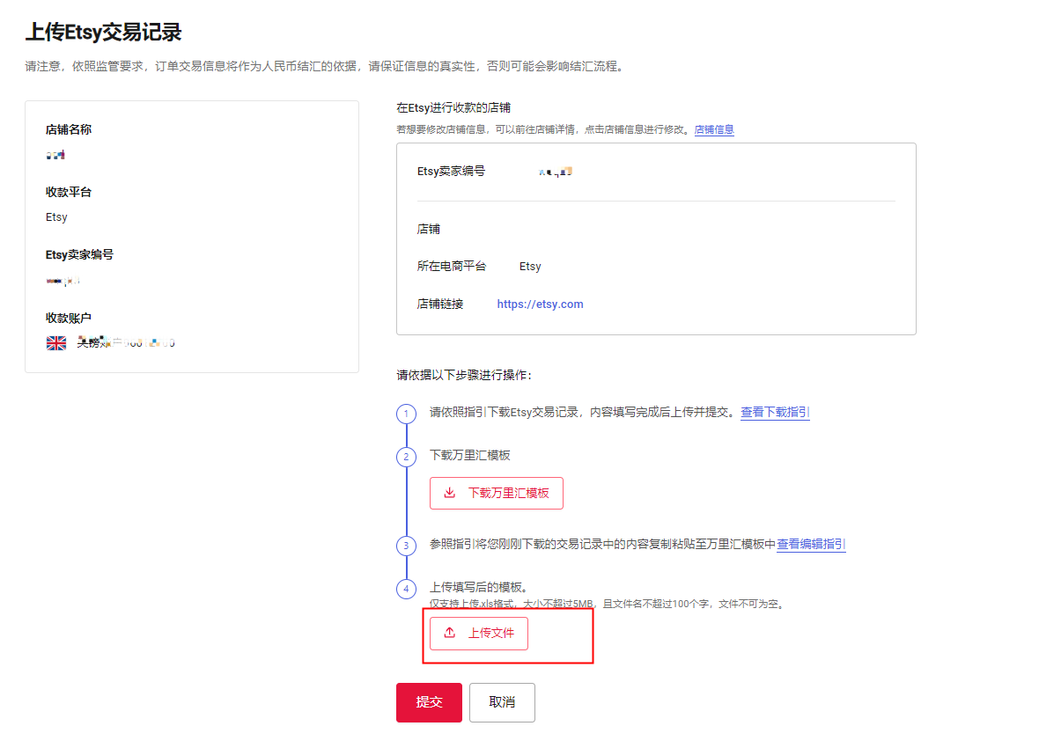Cancel the upload with 取消 button
The height and width of the screenshot is (748, 1039).
click(502, 702)
